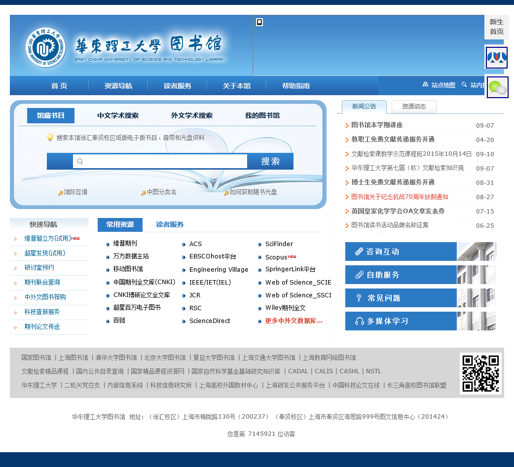Image resolution: width=514 pixels, height=467 pixels.
Task: Open the 关于本馆 menu
Action: pos(237,86)
